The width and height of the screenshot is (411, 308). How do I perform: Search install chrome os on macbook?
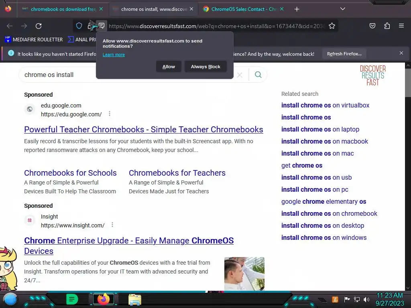[324, 142]
